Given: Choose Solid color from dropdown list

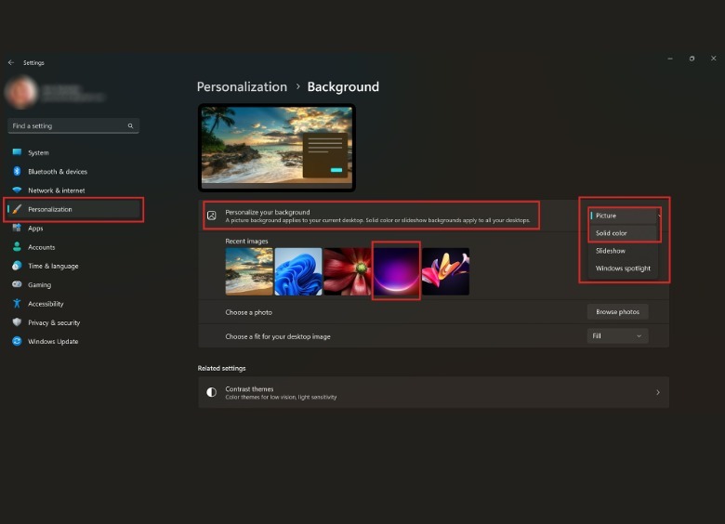Looking at the screenshot, I should coord(612,233).
